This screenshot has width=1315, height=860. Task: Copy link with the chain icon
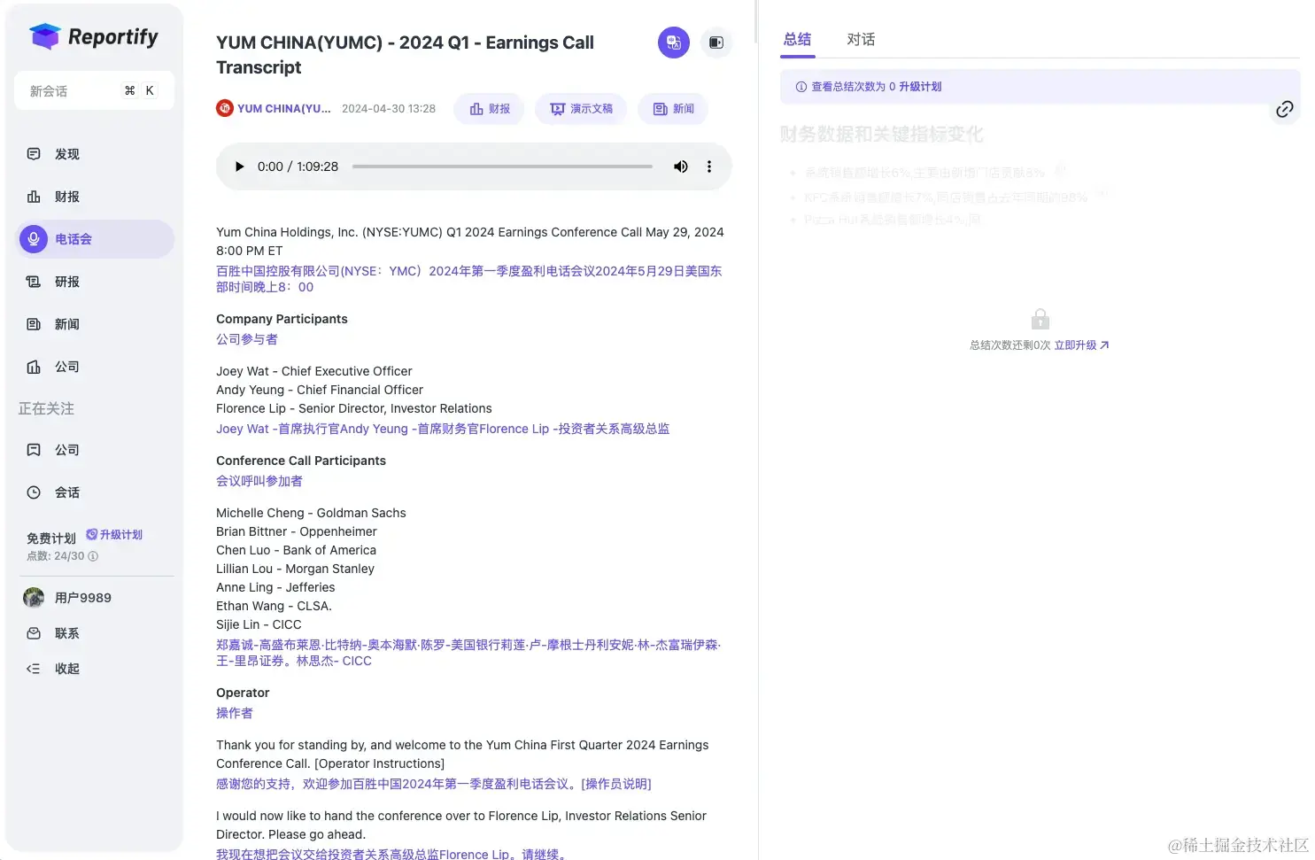pyautogui.click(x=1285, y=109)
